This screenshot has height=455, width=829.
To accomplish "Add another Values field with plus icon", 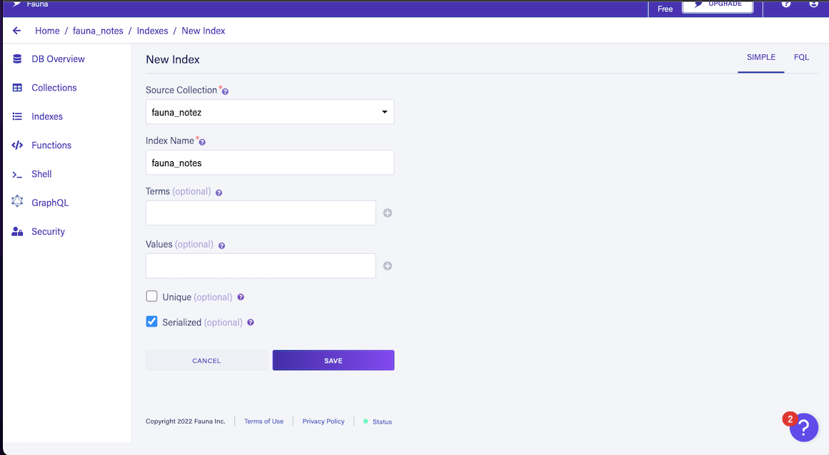I will tap(388, 265).
